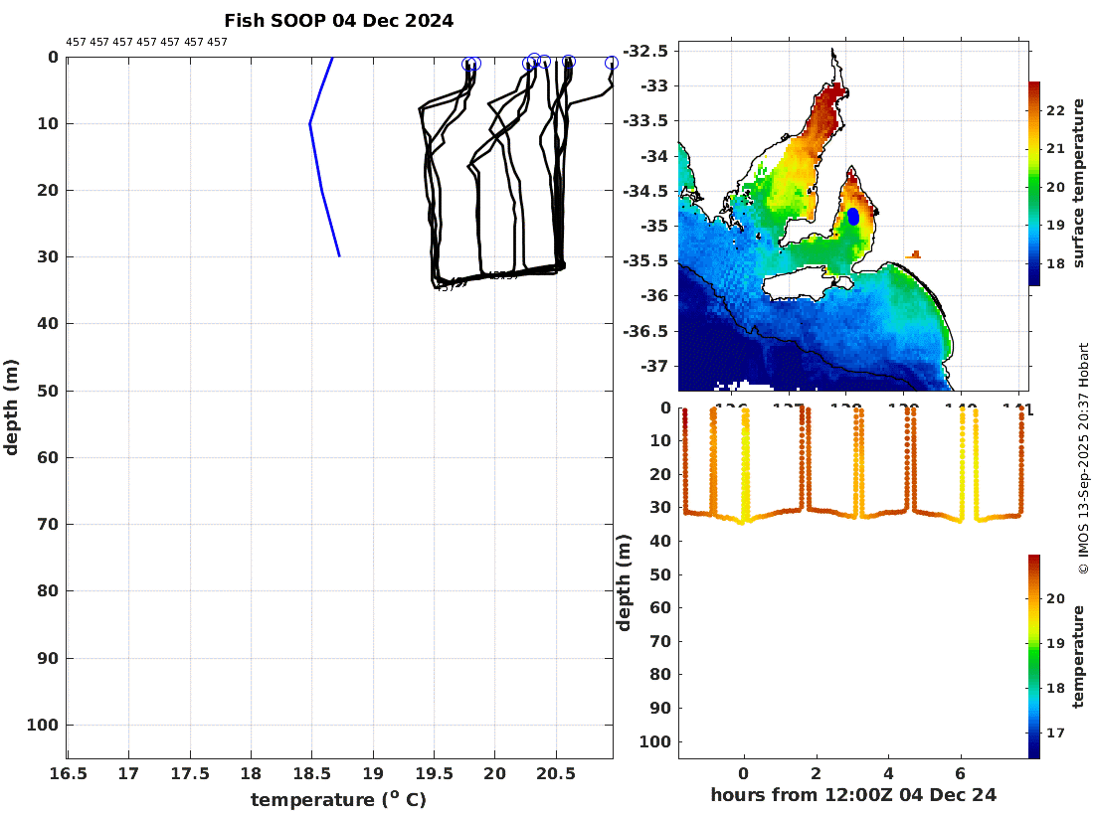Image resolution: width=1094 pixels, height=815 pixels.
Task: Click the yellow profile at hour 0
Action: coord(745,467)
